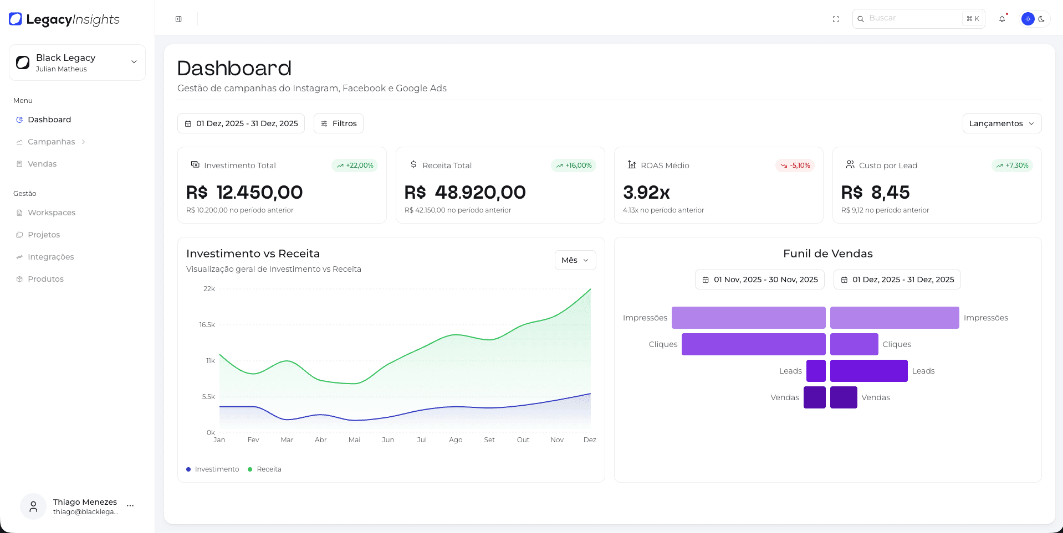
Task: Click the filter icon on the Filtros button
Action: (x=326, y=123)
